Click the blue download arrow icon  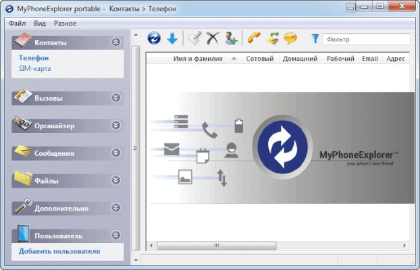point(172,38)
